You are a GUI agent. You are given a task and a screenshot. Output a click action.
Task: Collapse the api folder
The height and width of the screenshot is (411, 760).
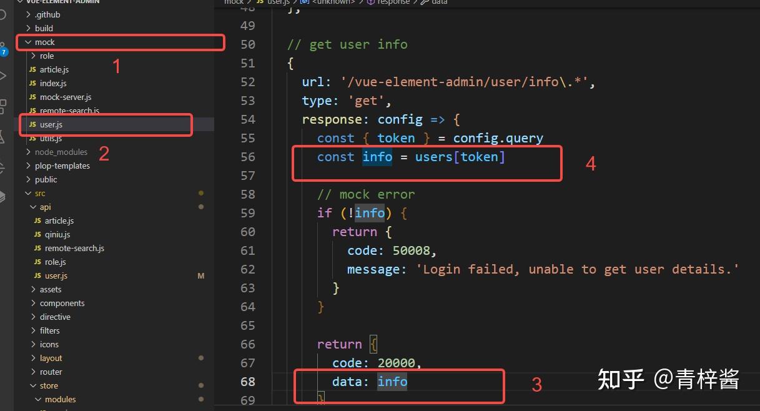(x=46, y=207)
